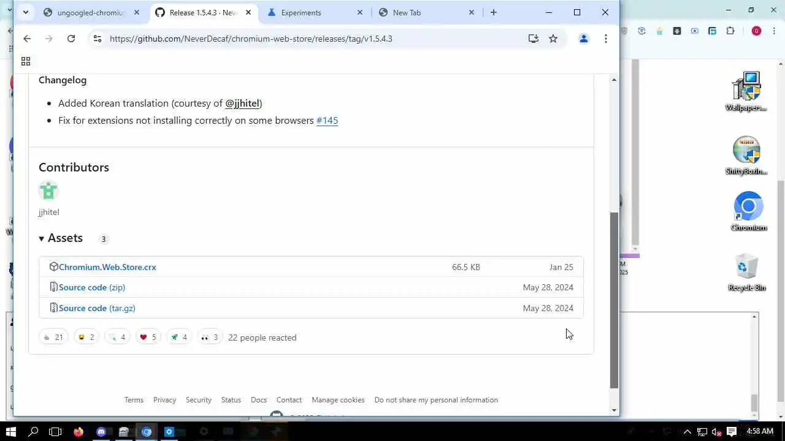Open the Wallpapers desktop shortcut

tap(746, 92)
